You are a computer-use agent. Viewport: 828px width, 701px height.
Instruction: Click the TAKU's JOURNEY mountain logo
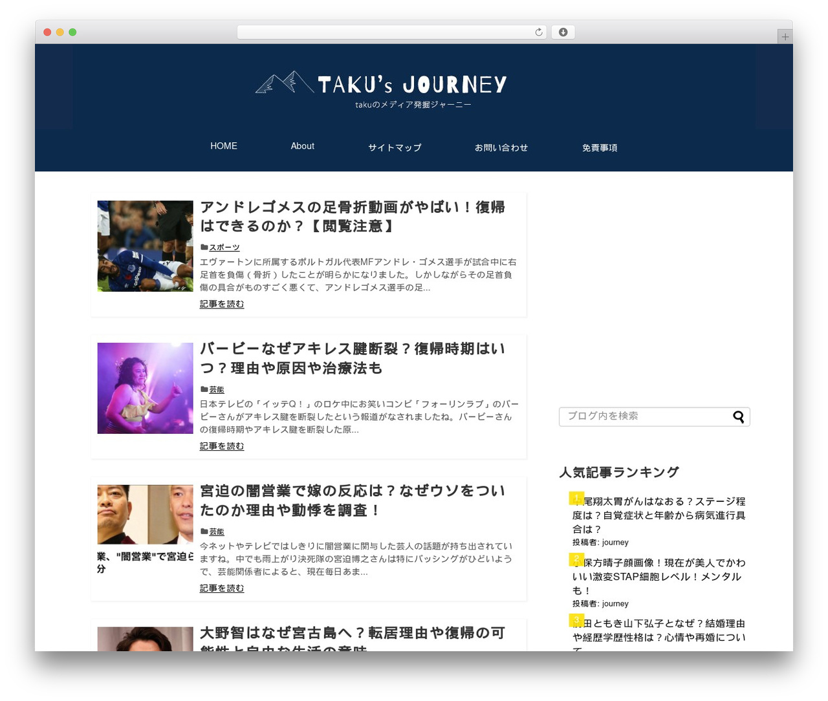pos(285,83)
